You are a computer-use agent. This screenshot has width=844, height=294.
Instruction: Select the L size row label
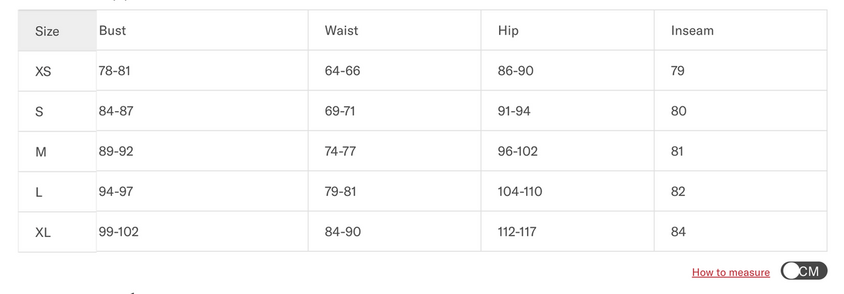coord(38,193)
